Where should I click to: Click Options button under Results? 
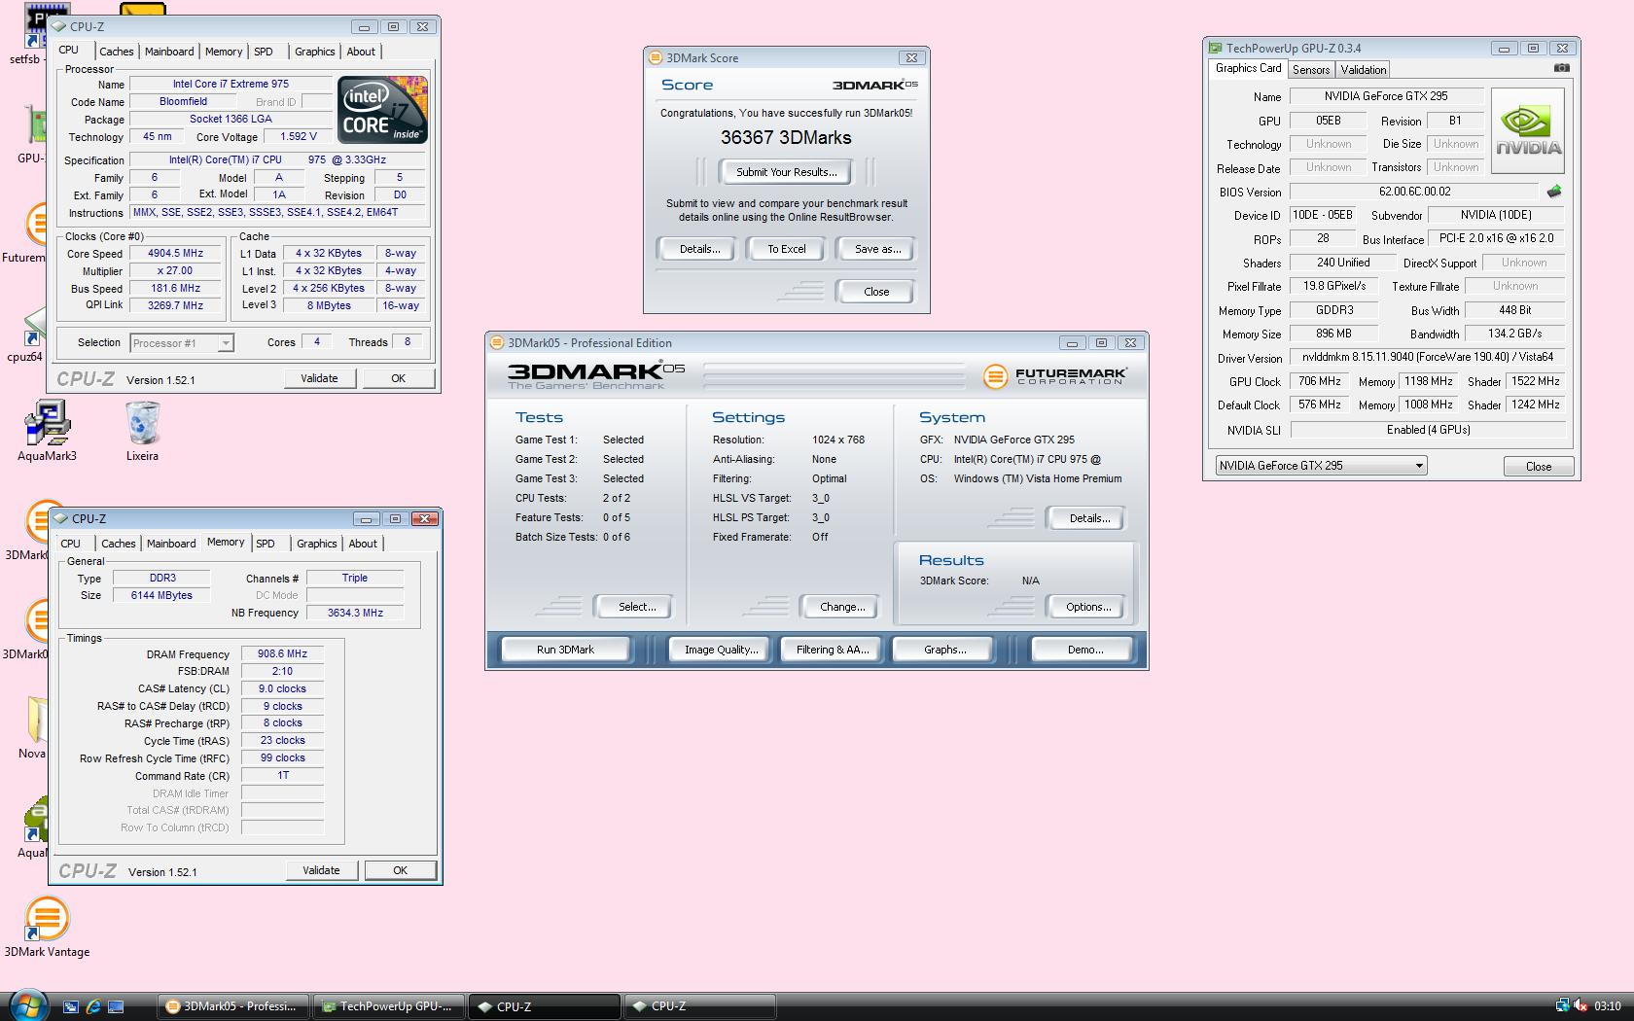click(x=1088, y=607)
